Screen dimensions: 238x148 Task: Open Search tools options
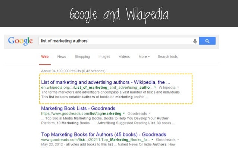[167, 57]
